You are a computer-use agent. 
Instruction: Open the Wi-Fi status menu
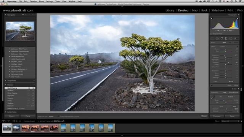tap(220, 2)
